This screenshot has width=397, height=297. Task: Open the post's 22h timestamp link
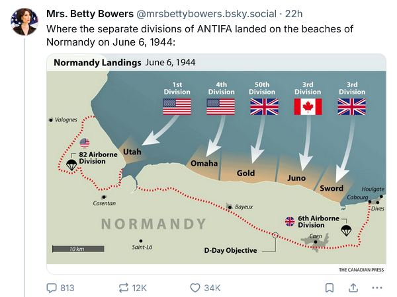pos(294,14)
